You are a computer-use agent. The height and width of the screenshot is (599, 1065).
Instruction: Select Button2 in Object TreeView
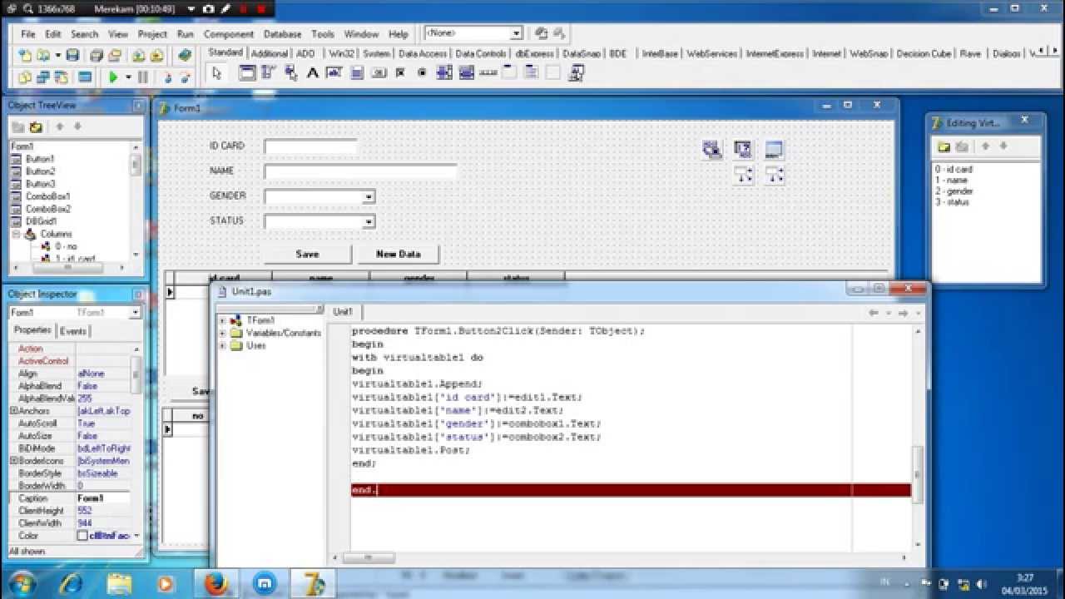(39, 171)
